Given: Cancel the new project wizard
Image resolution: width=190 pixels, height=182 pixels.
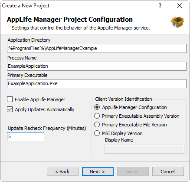Looking at the screenshot, I should (x=168, y=172).
